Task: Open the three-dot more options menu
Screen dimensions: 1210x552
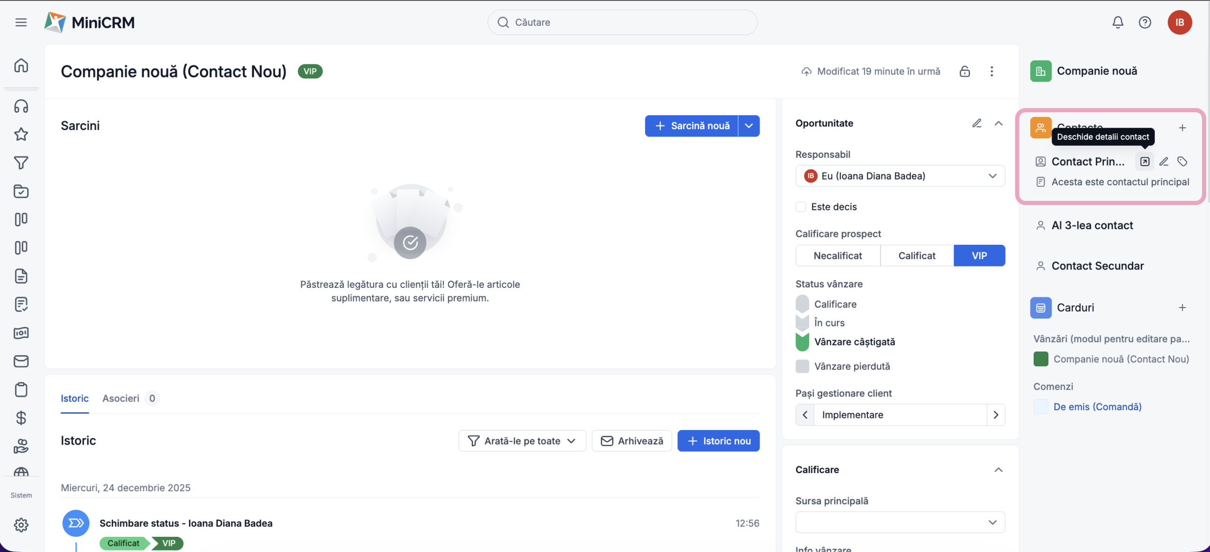Action: (x=992, y=71)
